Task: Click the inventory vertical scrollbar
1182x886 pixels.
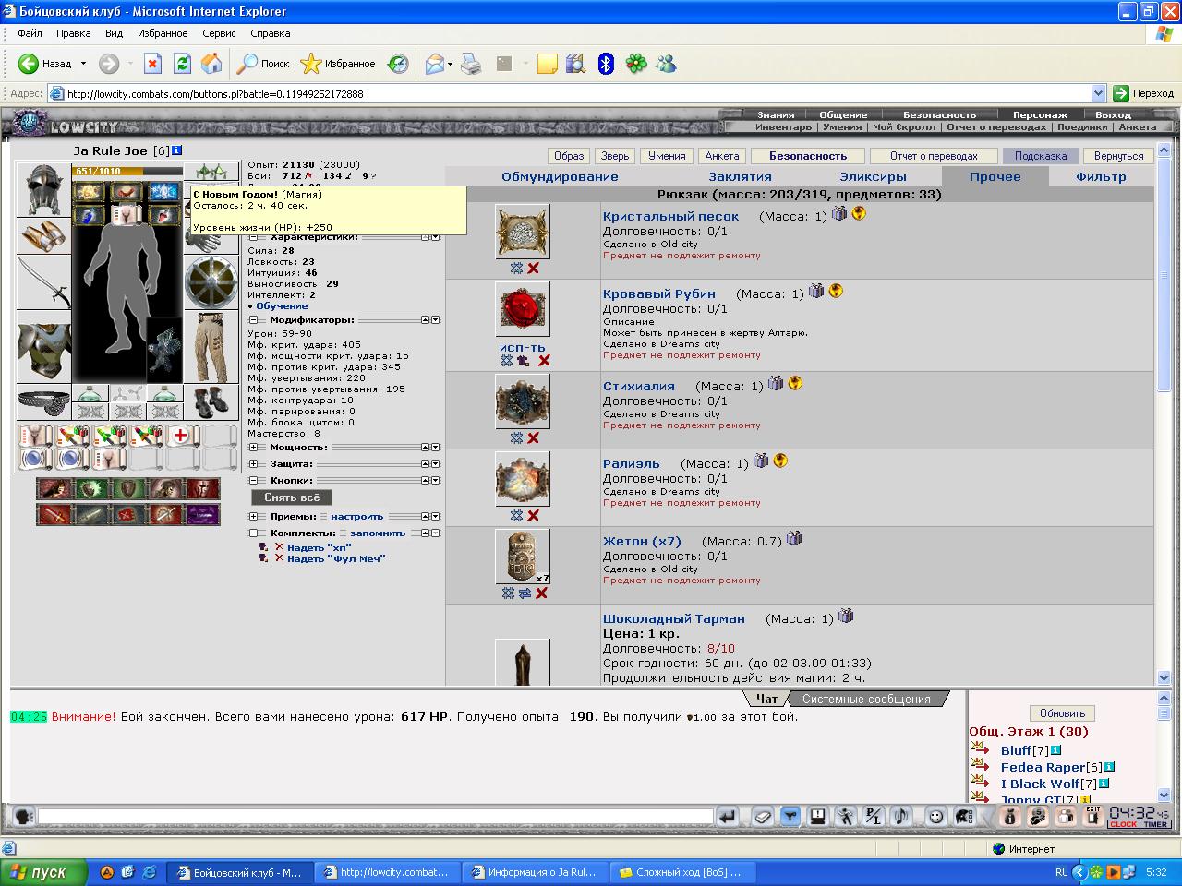Action: 1164,413
